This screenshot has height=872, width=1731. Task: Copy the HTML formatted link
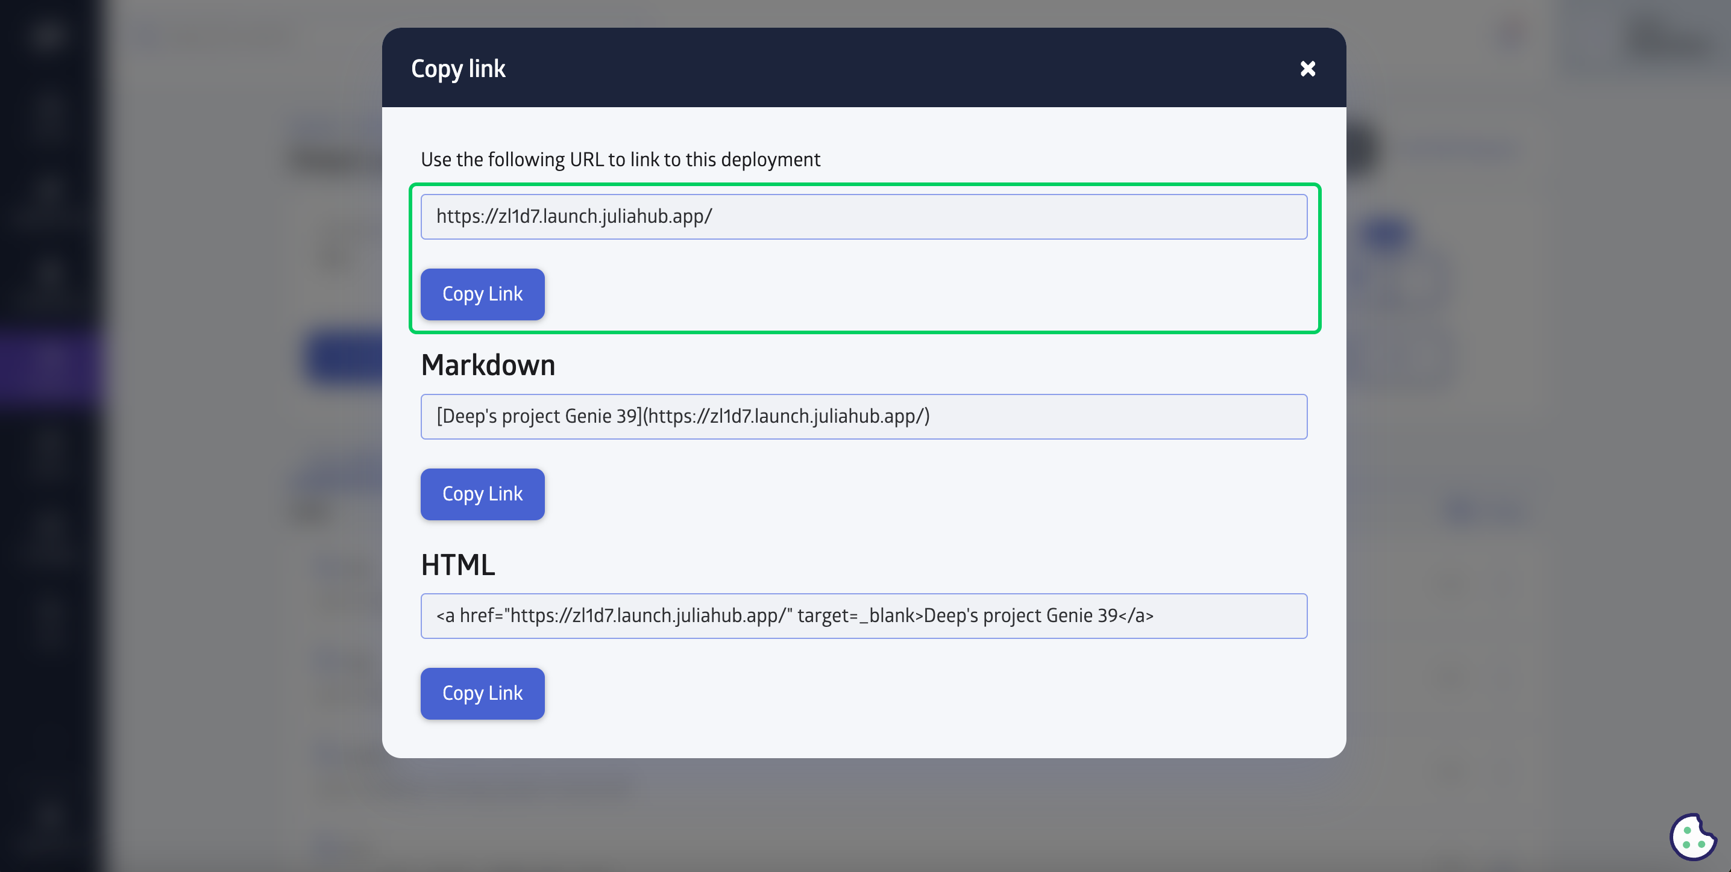[483, 693]
